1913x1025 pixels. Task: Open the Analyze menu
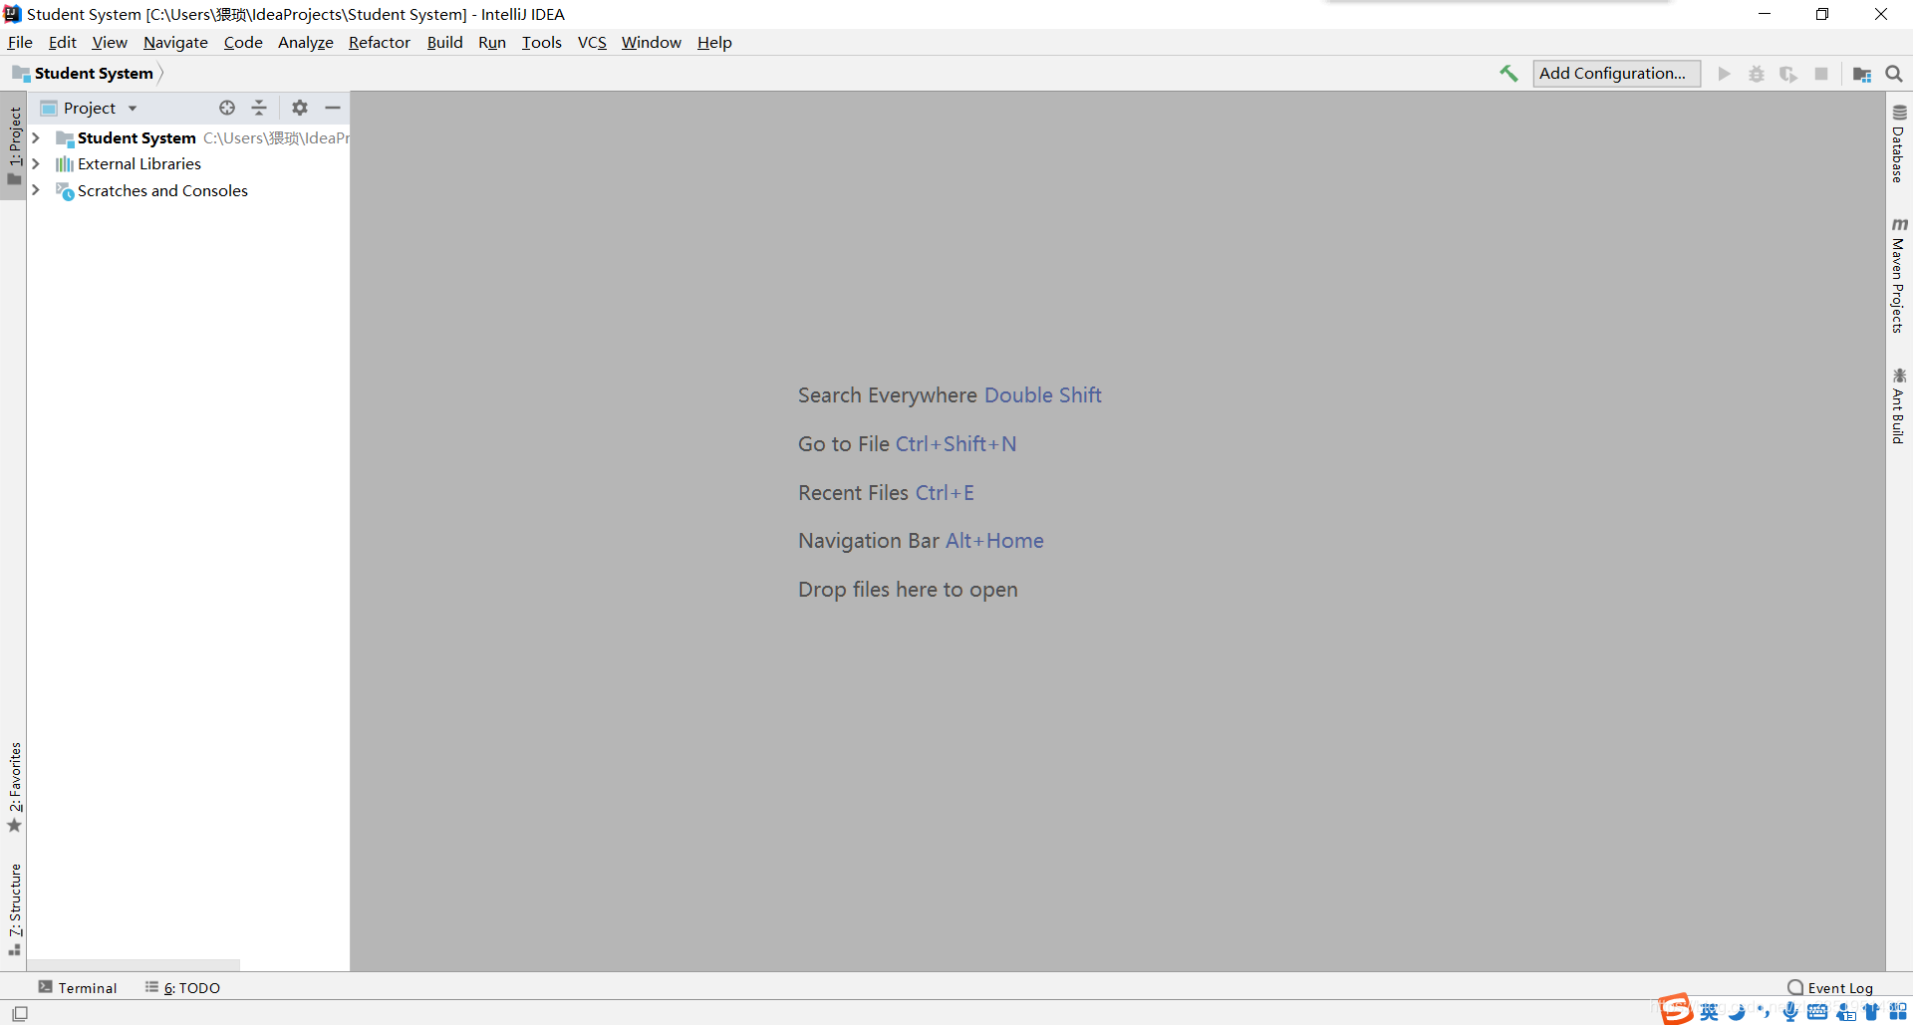click(x=306, y=42)
